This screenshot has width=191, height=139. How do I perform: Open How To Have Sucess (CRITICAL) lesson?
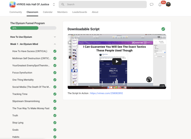(x=30, y=51)
